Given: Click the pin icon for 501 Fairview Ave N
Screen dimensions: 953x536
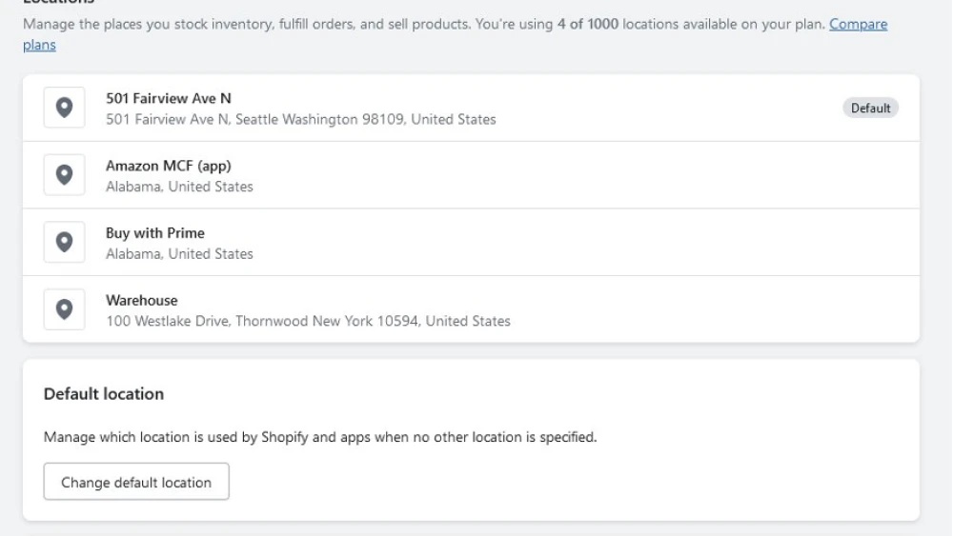Looking at the screenshot, I should [x=64, y=108].
